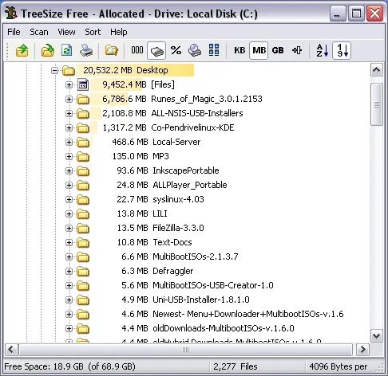Expand the Runes_of_Magic_3.0.1.2153 folder
The width and height of the screenshot is (388, 376).
point(69,100)
